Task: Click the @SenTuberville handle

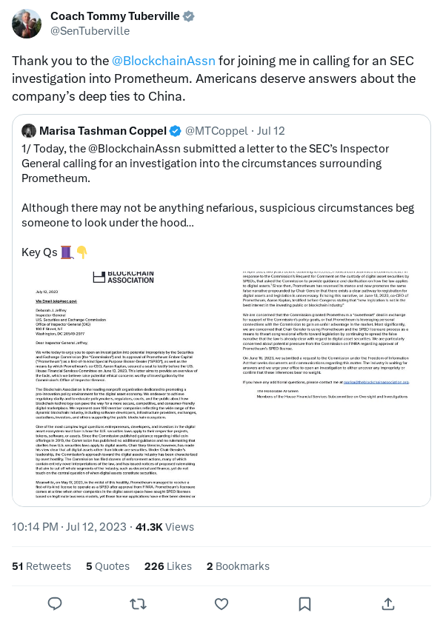Action: [x=90, y=31]
